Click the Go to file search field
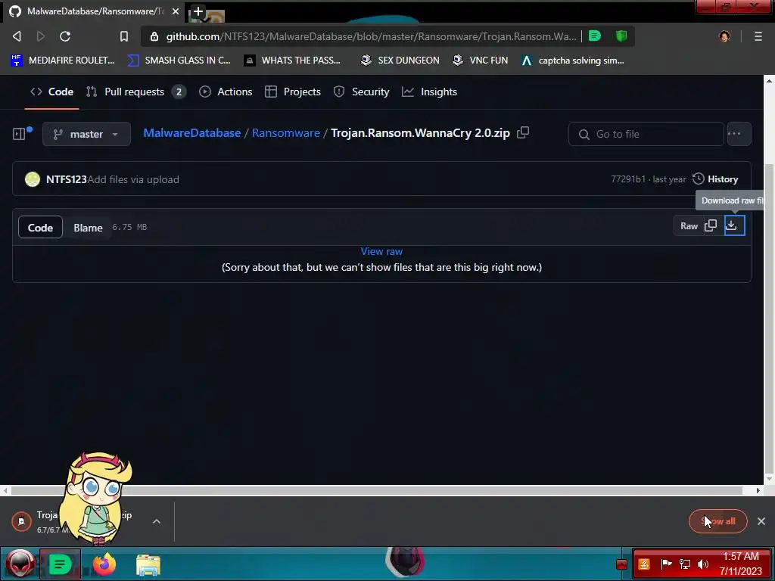775x581 pixels. click(x=646, y=134)
